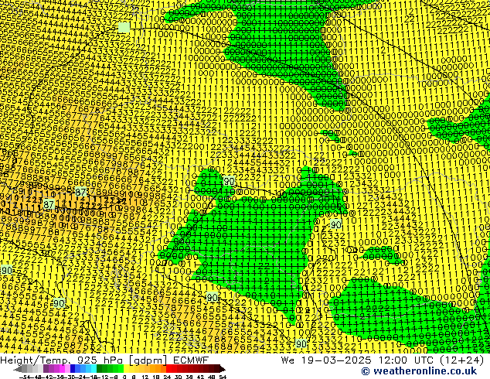Click the ECMWF model label

pyautogui.click(x=191, y=360)
